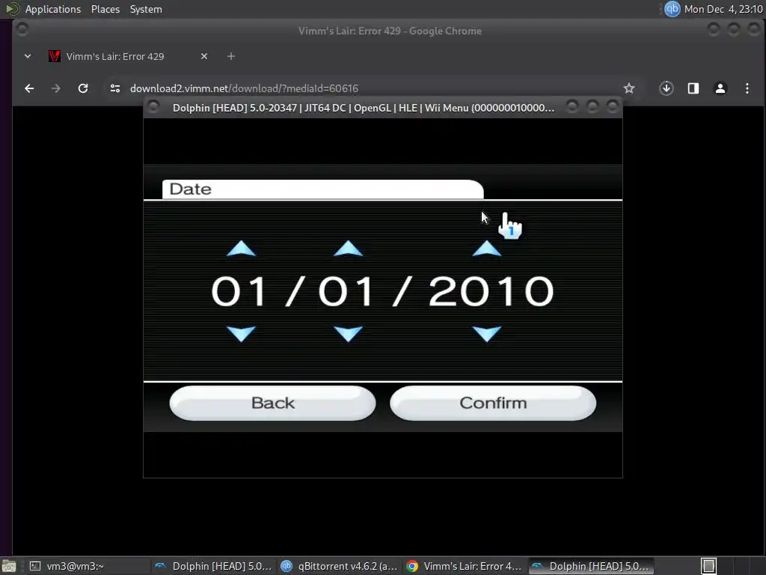Click the Back button in Wii settings
The image size is (766, 575).
click(272, 403)
